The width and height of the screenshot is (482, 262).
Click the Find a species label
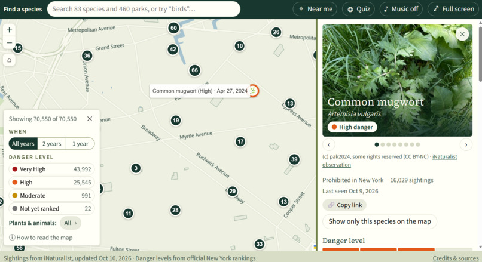(x=23, y=9)
